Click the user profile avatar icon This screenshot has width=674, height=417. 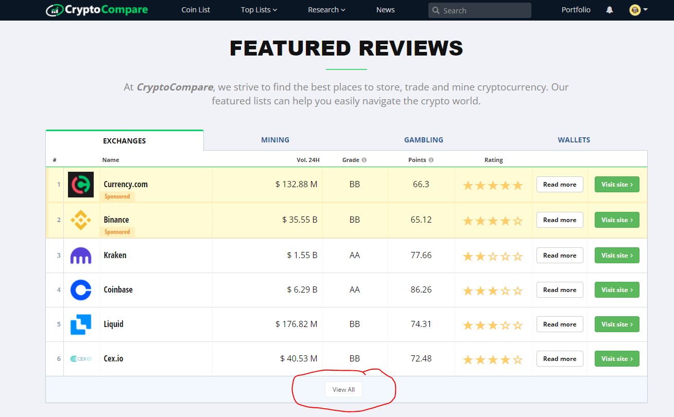[x=635, y=9]
